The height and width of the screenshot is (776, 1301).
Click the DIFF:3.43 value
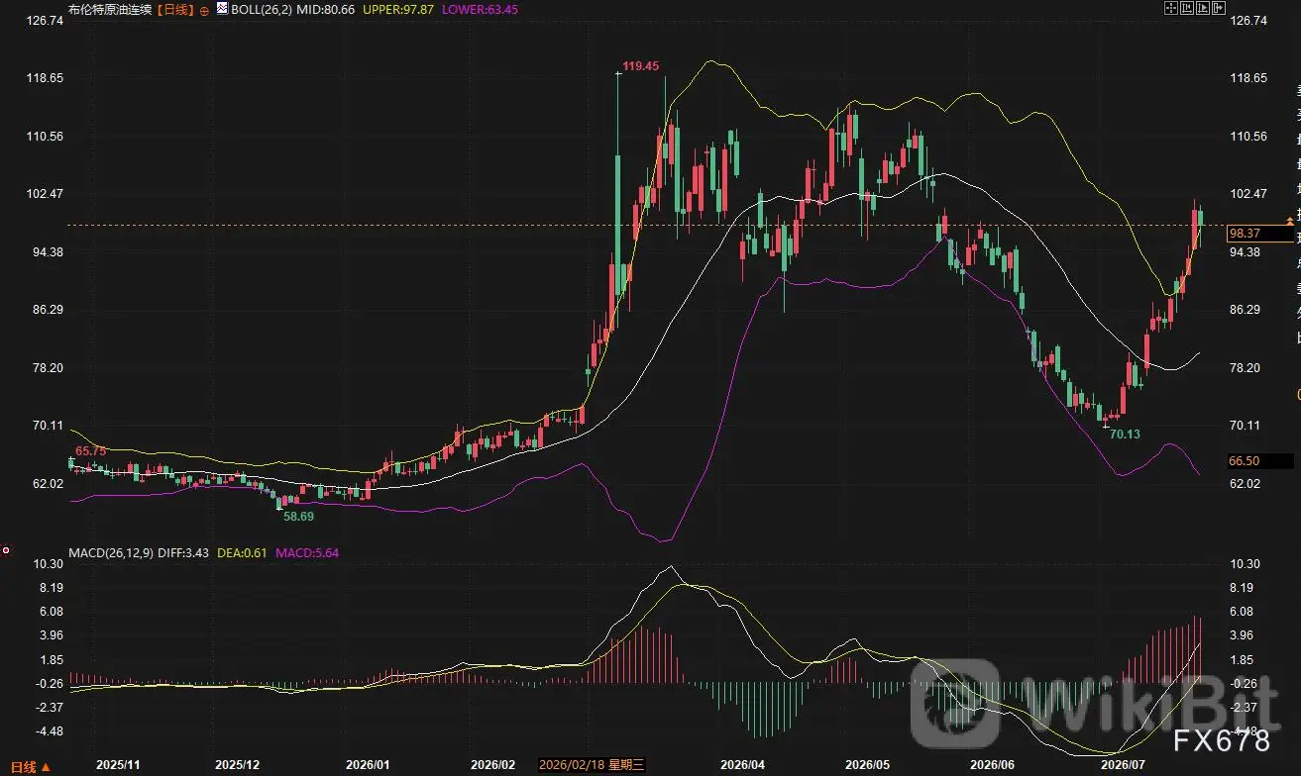point(182,552)
